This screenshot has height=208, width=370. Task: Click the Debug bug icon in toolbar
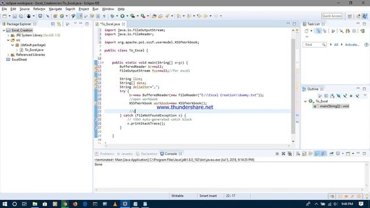point(112,16)
